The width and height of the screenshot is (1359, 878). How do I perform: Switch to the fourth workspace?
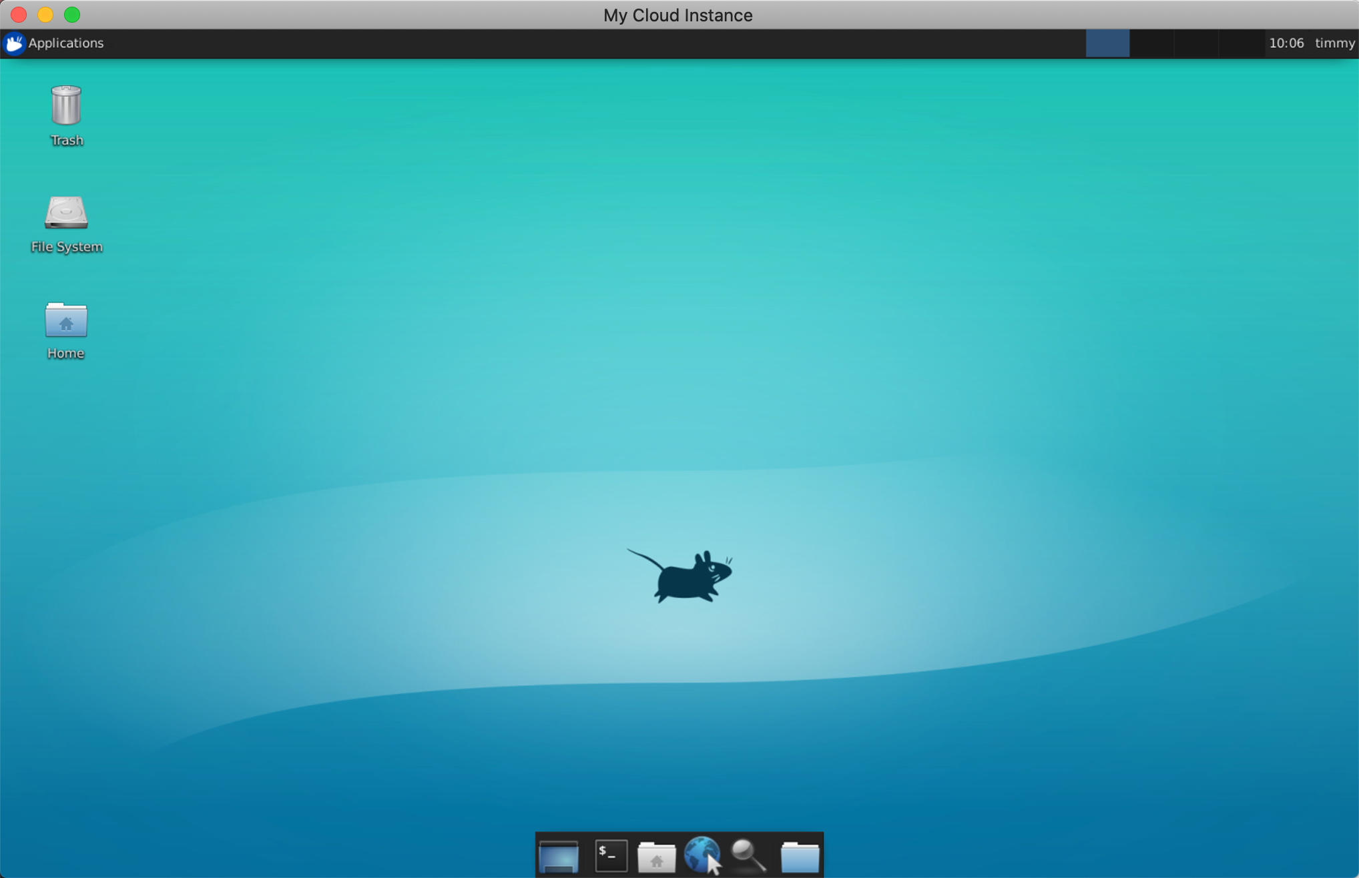click(x=1241, y=43)
